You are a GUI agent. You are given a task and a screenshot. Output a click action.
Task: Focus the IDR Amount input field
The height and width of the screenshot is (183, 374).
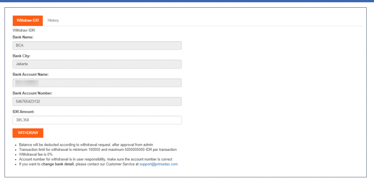(x=97, y=120)
